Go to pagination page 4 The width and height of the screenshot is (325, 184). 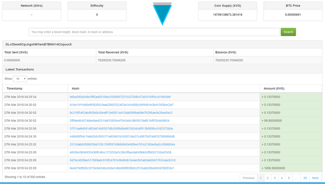point(282,178)
